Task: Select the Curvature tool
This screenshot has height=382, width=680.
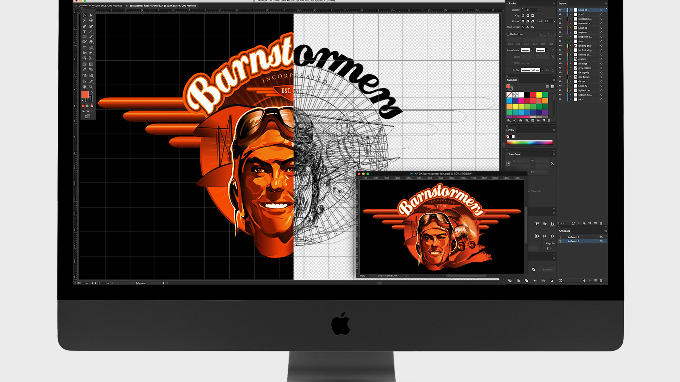Action: [x=91, y=26]
